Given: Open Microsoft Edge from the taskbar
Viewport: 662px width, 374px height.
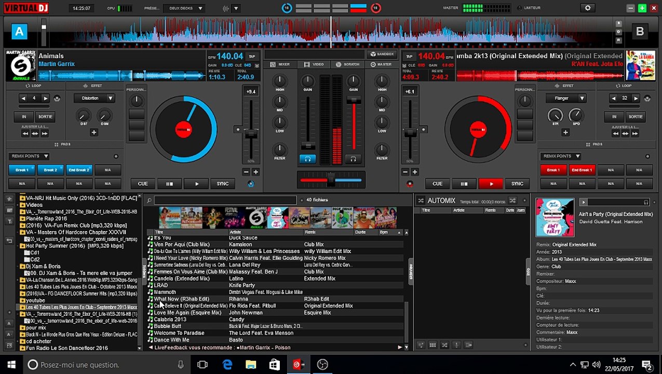Looking at the screenshot, I should tap(227, 365).
